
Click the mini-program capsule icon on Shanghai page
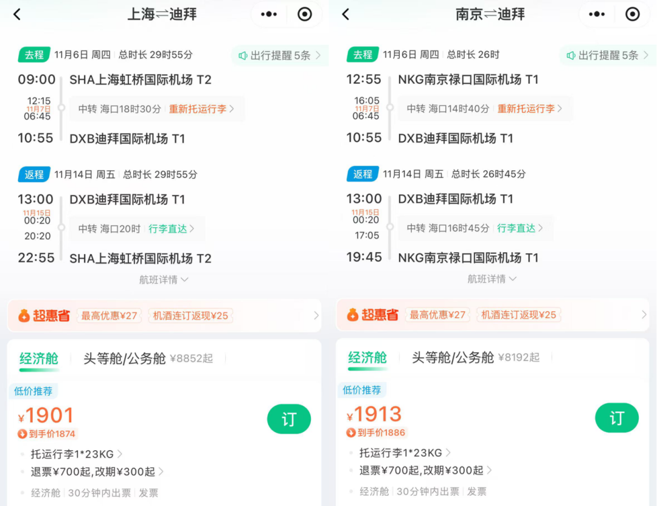point(304,13)
